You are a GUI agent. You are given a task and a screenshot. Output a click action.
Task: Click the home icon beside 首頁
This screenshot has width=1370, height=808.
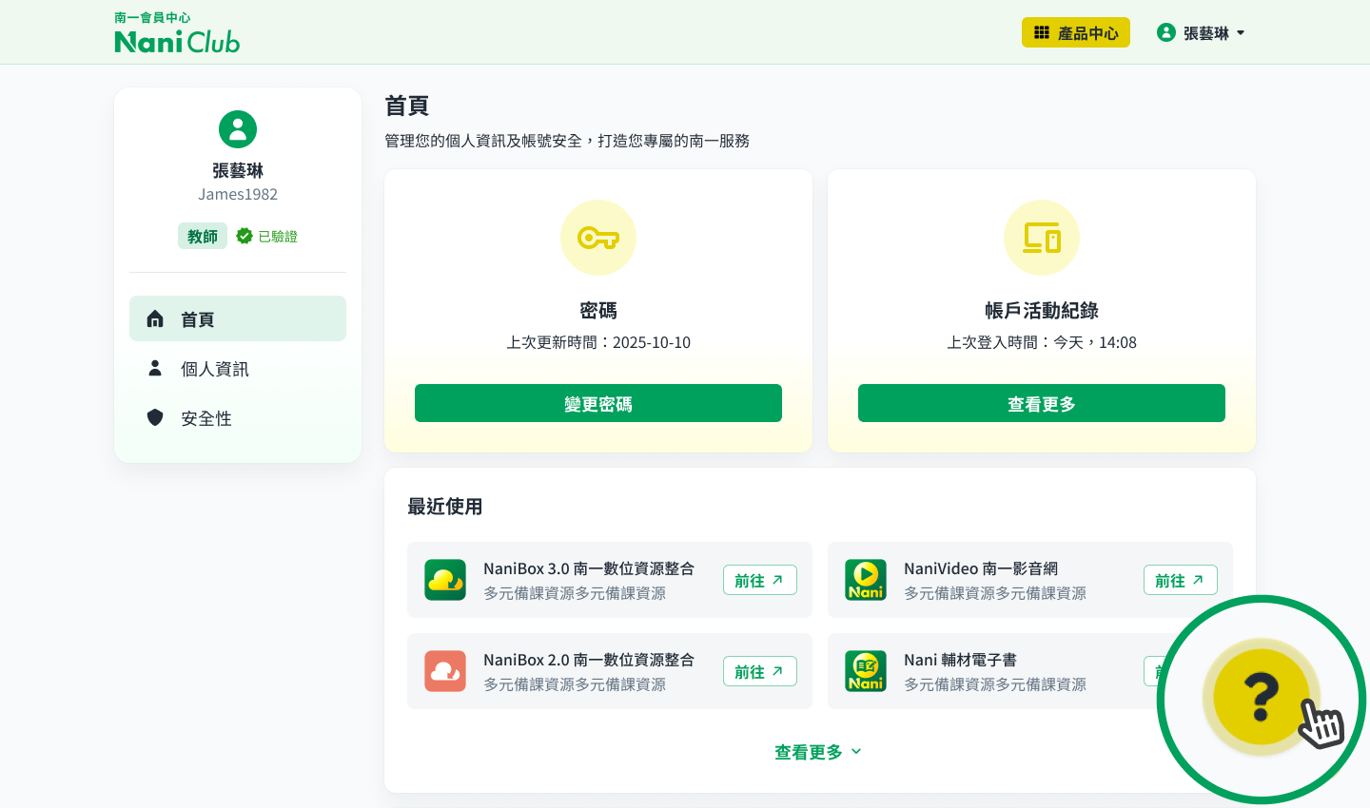[x=155, y=318]
